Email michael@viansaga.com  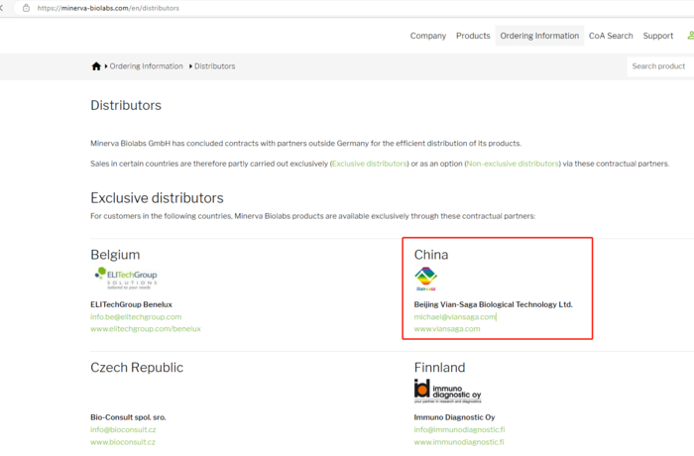click(454, 317)
